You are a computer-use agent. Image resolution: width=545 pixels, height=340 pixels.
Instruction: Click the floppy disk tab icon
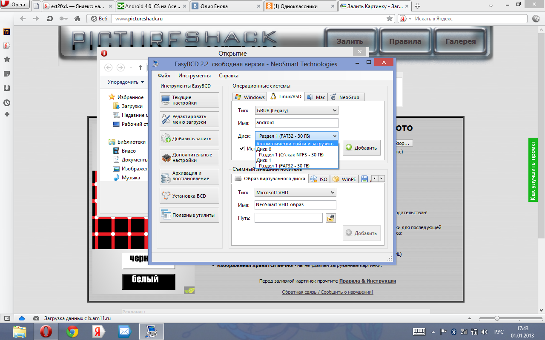(x=364, y=179)
